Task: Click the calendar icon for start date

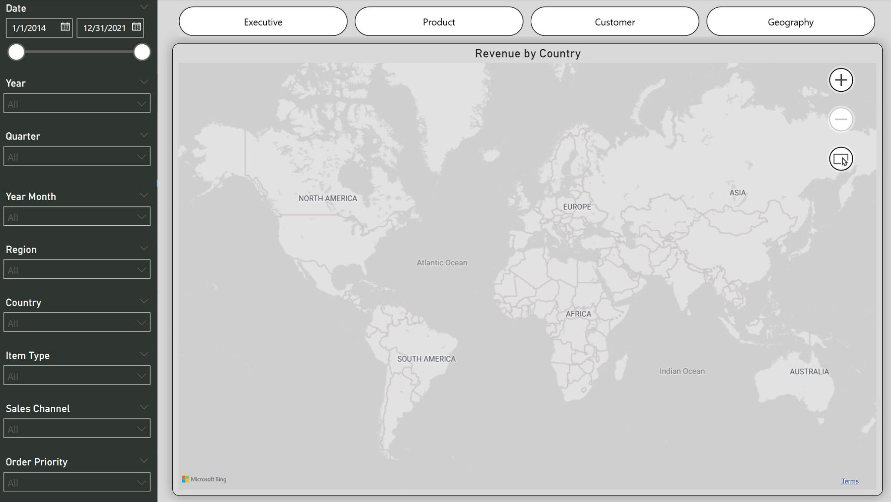Action: [x=66, y=27]
